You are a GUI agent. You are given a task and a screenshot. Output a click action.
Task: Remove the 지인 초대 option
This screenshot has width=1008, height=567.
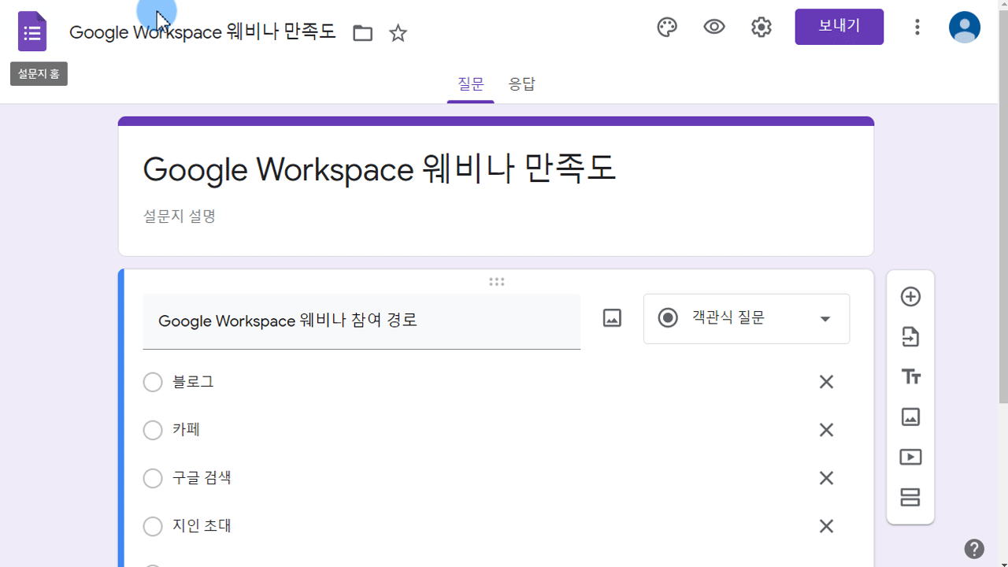(826, 526)
